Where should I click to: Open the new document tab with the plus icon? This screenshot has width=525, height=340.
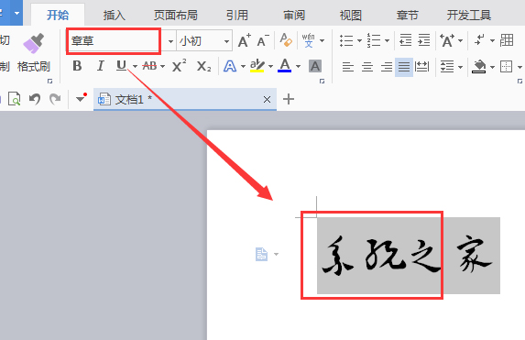point(289,99)
